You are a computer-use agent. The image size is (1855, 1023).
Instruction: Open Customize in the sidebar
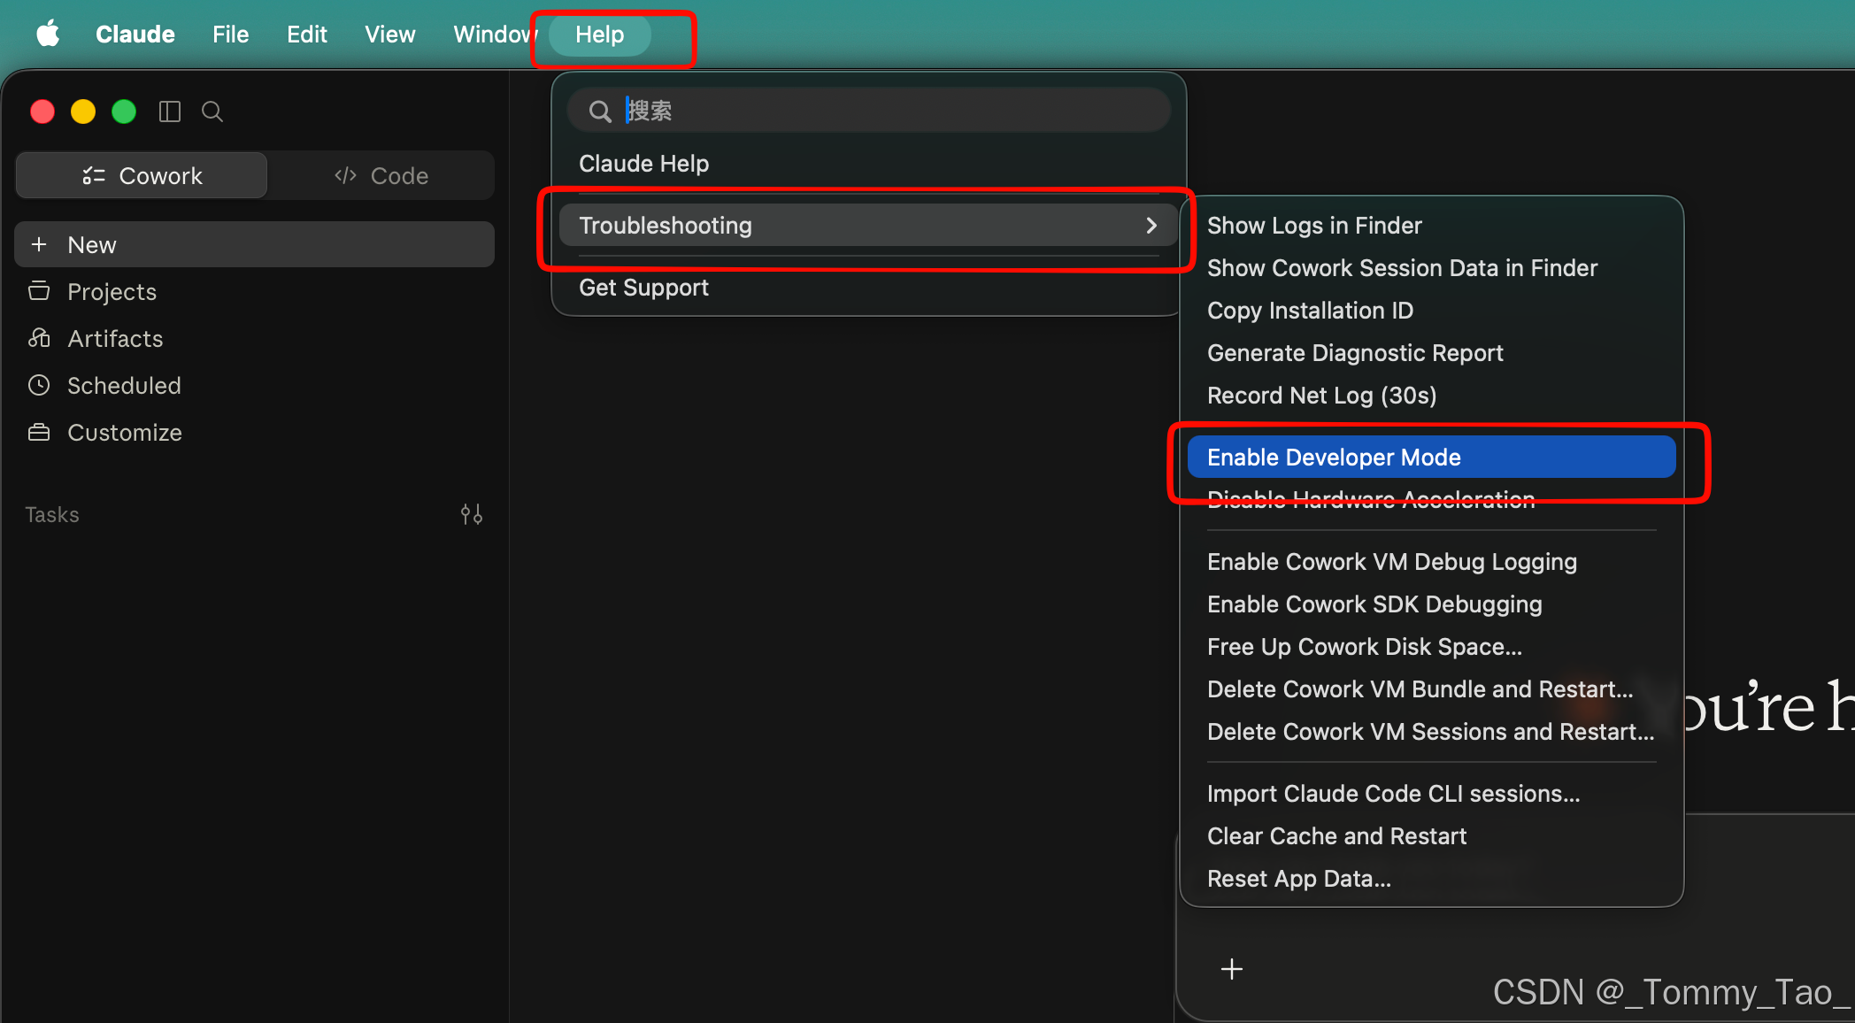tap(254, 432)
